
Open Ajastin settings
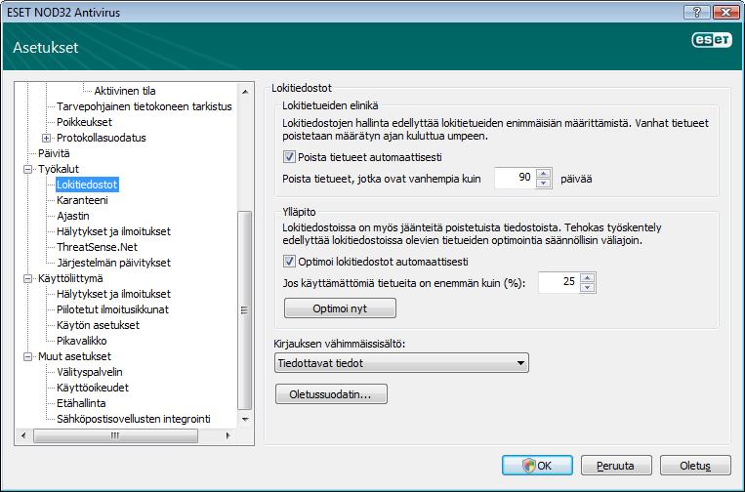point(73,216)
